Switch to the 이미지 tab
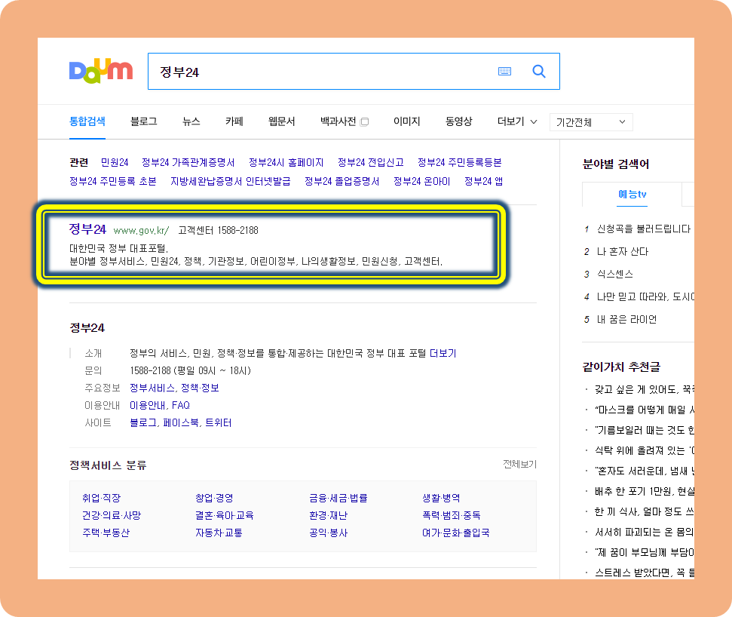Screen dimensions: 732x617 [406, 121]
